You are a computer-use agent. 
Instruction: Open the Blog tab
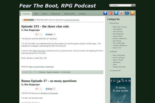(x=36, y=14)
